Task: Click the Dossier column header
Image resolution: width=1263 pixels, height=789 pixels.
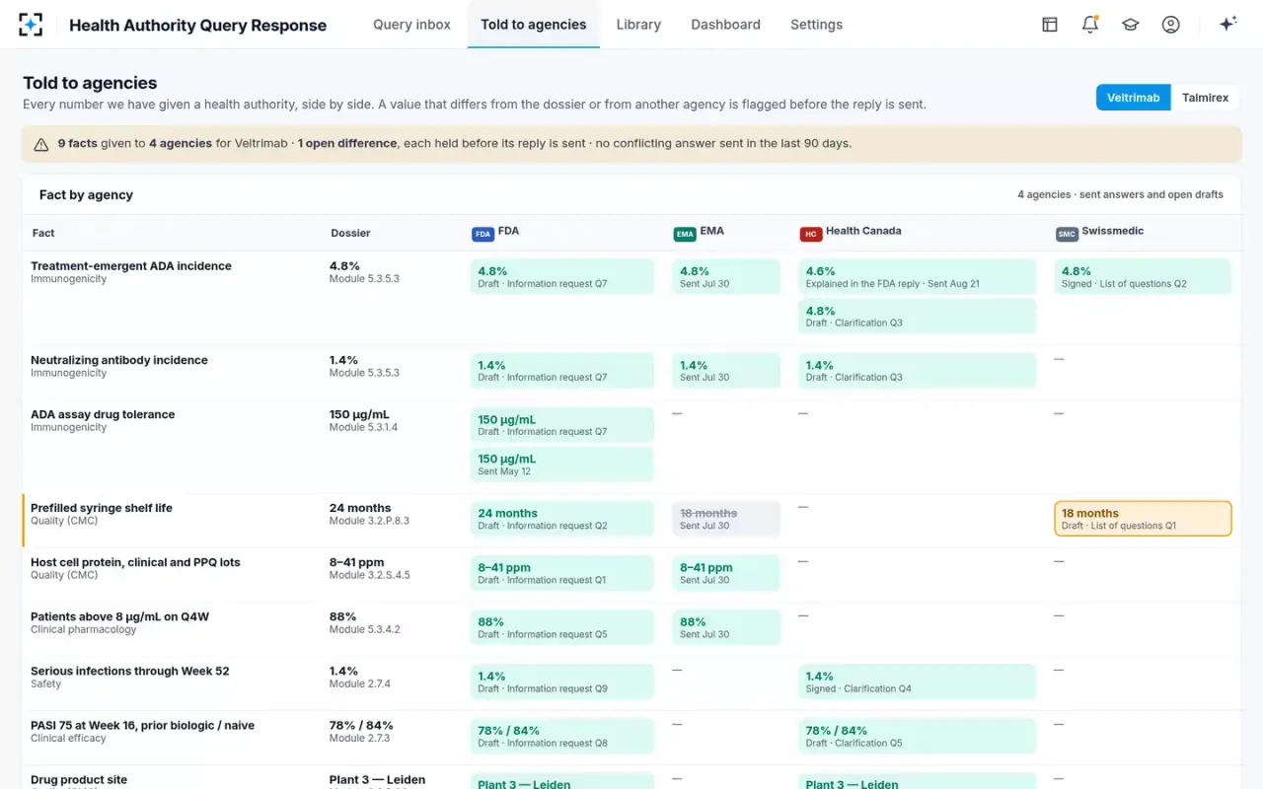Action: [351, 234]
